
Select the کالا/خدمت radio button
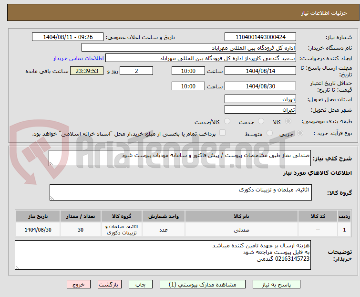coord(227,121)
